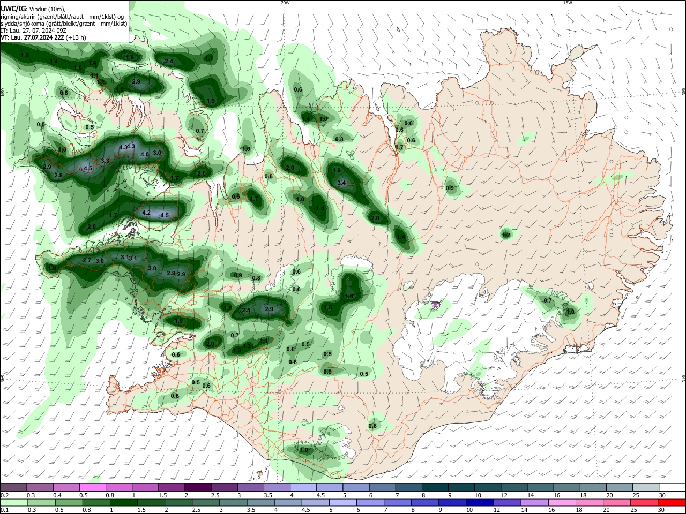The width and height of the screenshot is (686, 514).
Task: Click the 2.4 precipitation value on the map
Action: coord(169,61)
